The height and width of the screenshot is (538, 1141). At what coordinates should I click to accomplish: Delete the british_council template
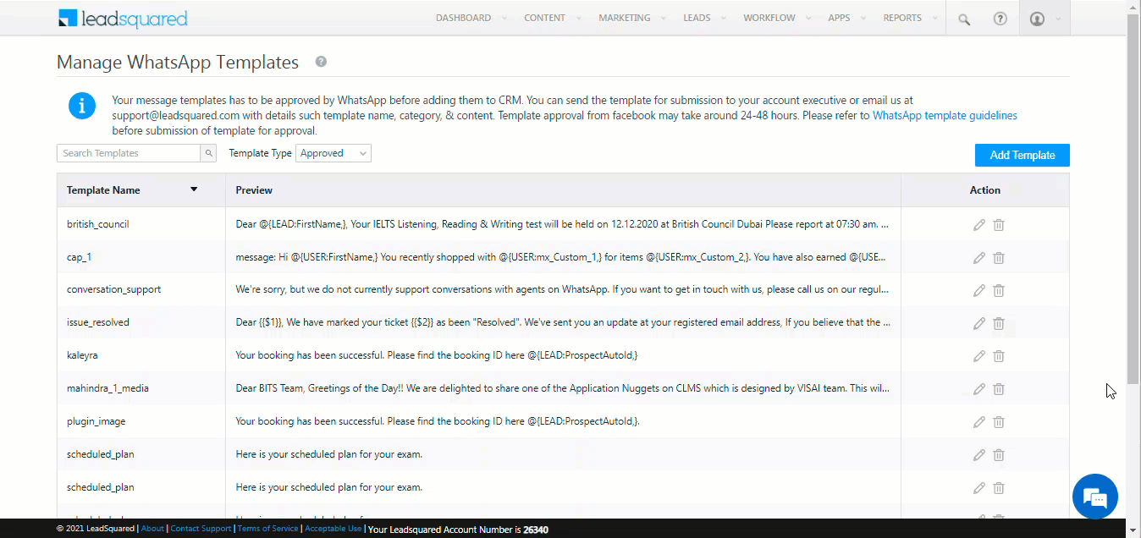tap(999, 225)
